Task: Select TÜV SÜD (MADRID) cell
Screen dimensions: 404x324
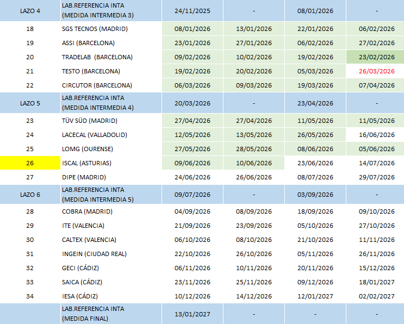Action: tap(111, 121)
